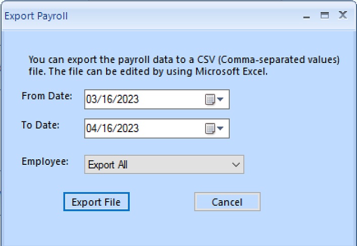Close the Export Payroll dialog with X

pyautogui.click(x=343, y=16)
